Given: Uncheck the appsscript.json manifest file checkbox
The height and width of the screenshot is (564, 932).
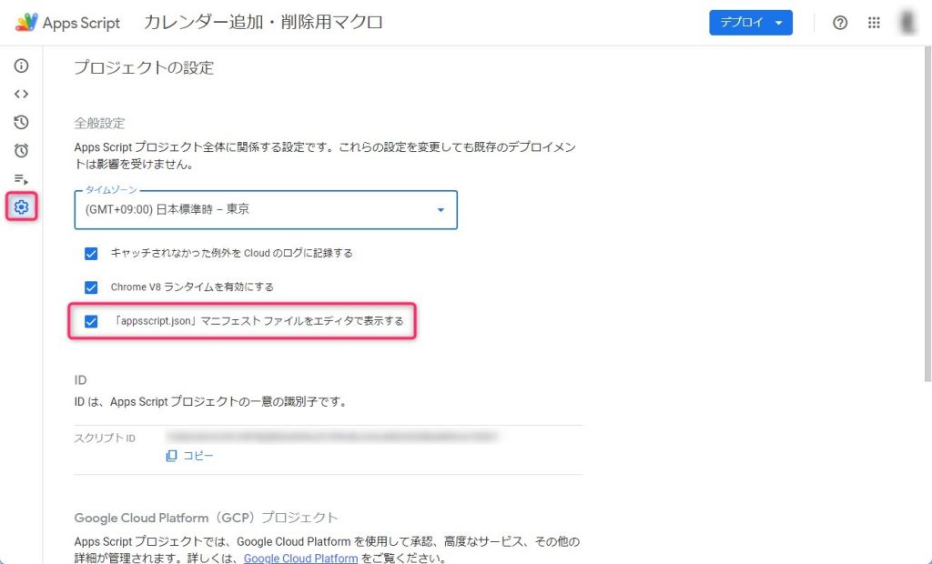Looking at the screenshot, I should coord(91,321).
